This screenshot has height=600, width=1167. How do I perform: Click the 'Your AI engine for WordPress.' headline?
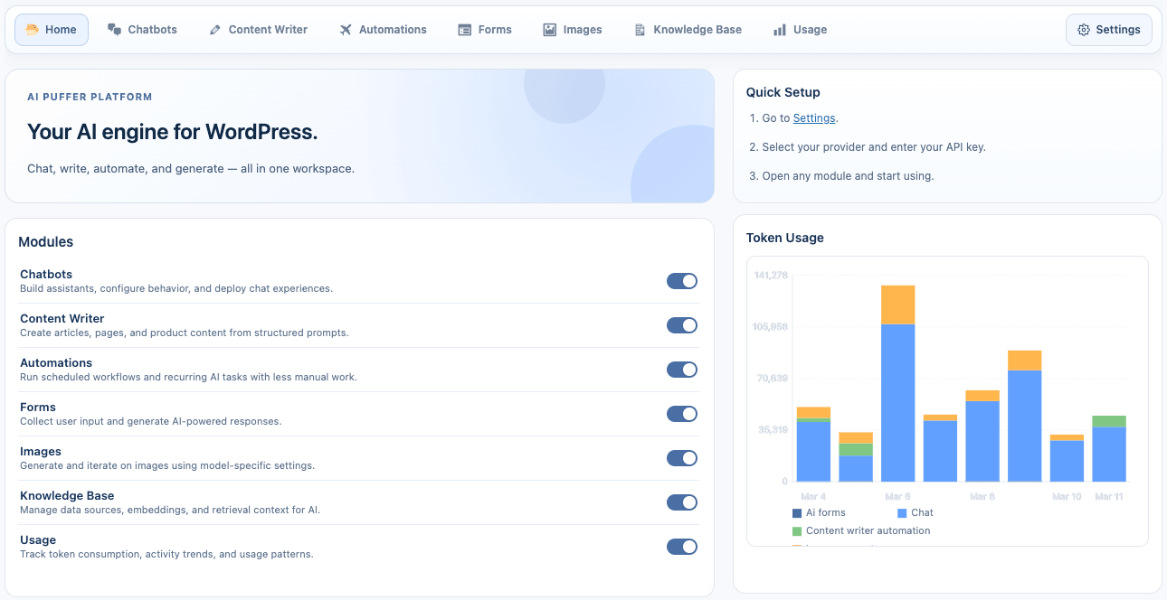point(173,132)
